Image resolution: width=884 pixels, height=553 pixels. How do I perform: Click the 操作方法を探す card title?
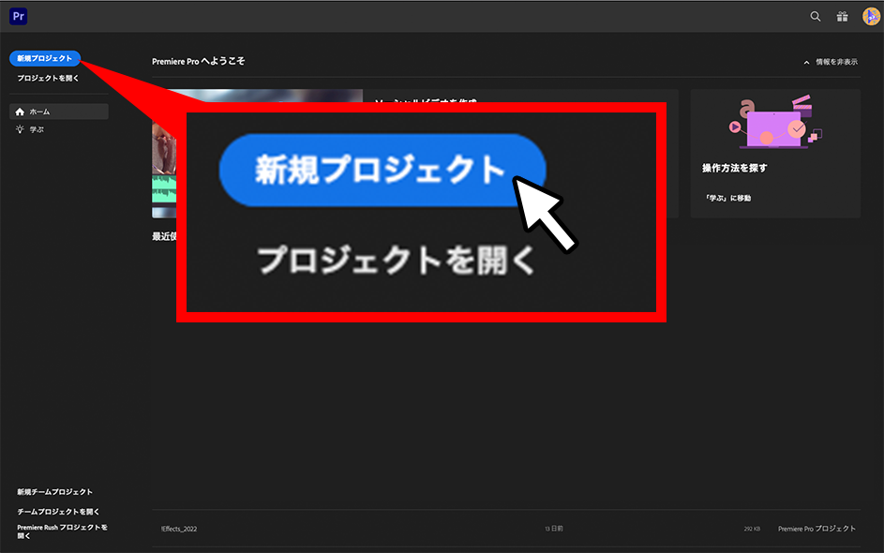click(x=734, y=168)
